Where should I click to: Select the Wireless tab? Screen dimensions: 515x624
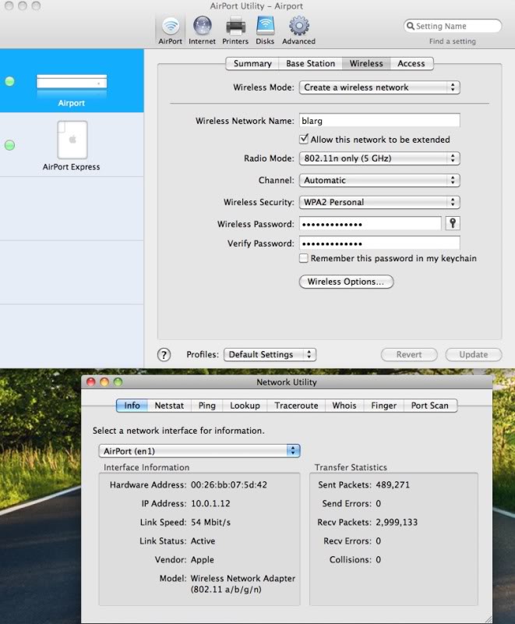366,64
